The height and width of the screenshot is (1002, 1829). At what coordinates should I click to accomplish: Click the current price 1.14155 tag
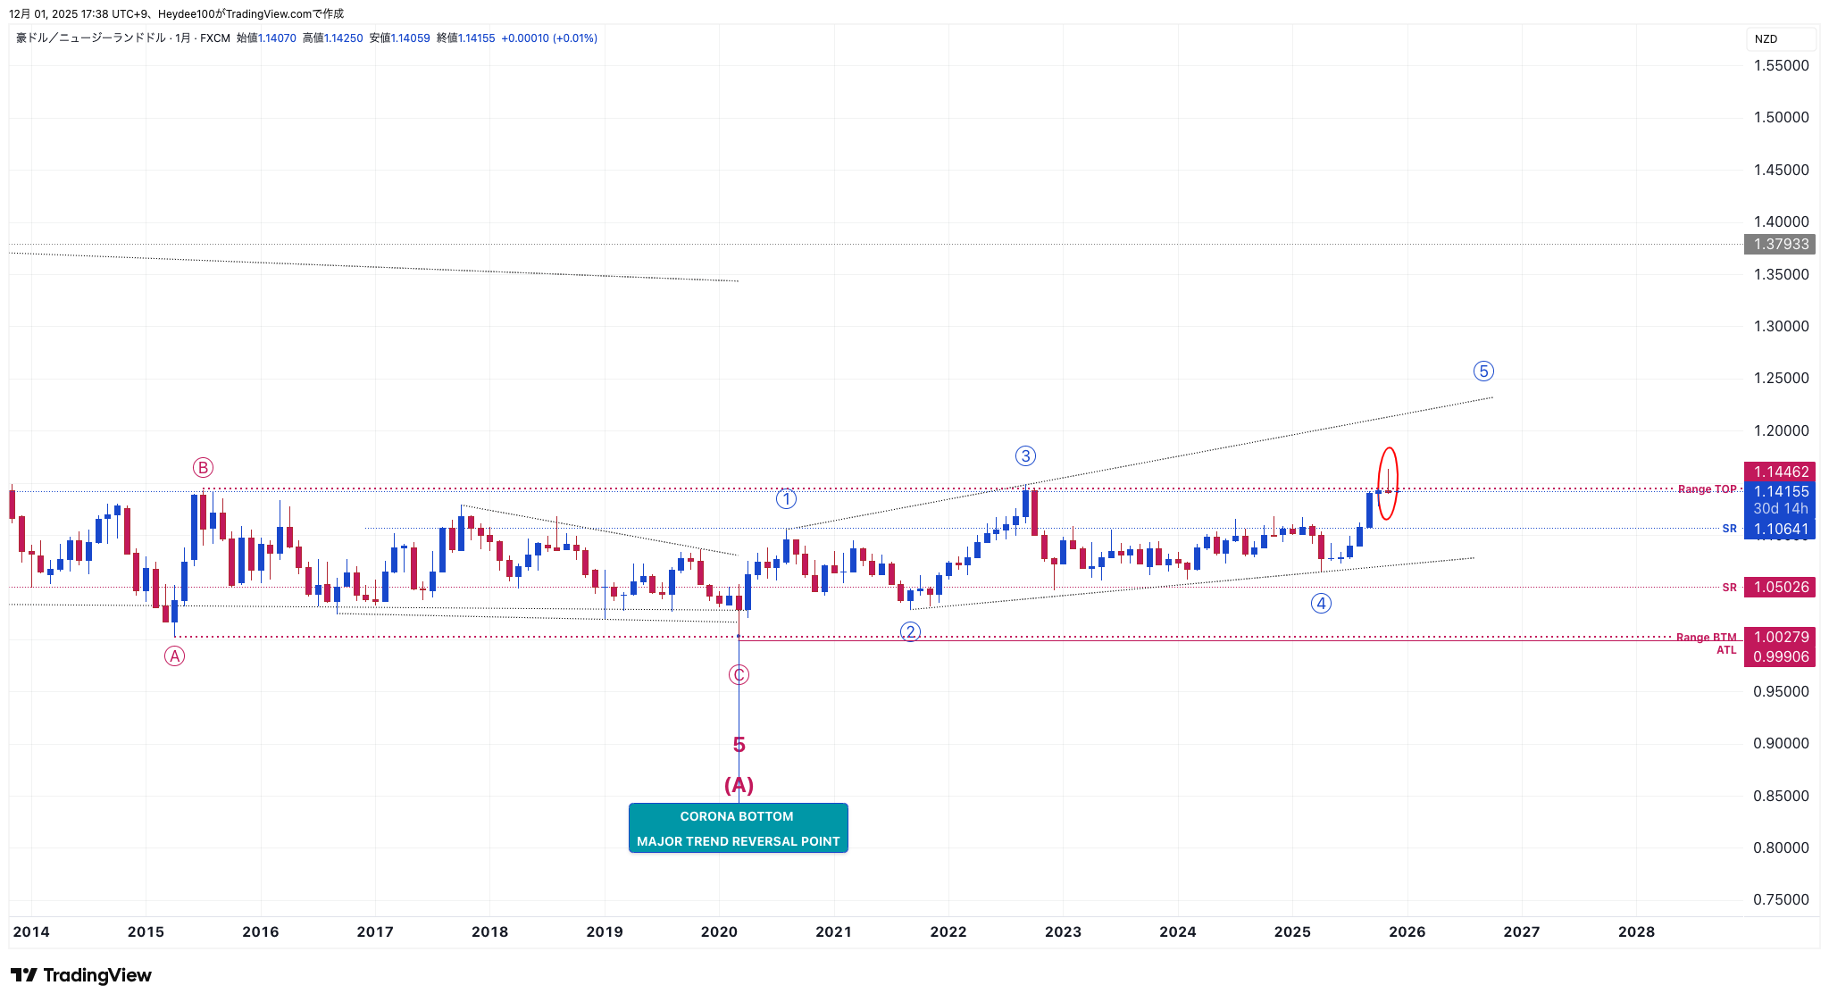point(1780,491)
